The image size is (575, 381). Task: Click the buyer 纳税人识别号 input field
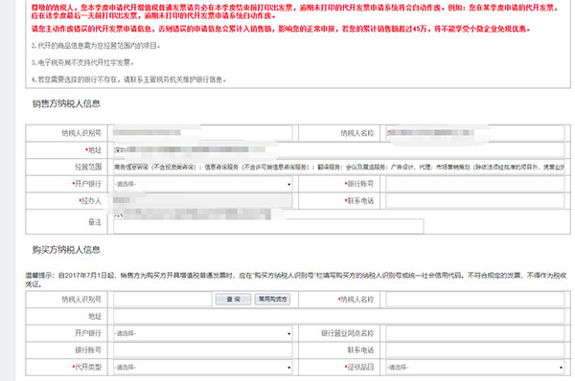point(163,300)
